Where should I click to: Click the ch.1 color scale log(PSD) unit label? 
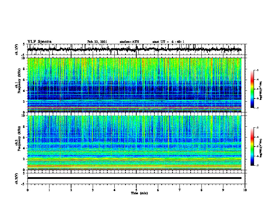(261, 91)
